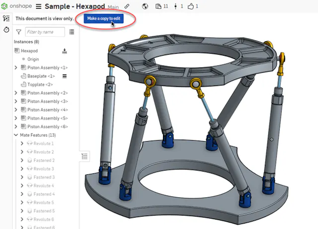Expand the Fastened 3 mate
Viewport: 318px width, 229px height.
click(x=22, y=177)
